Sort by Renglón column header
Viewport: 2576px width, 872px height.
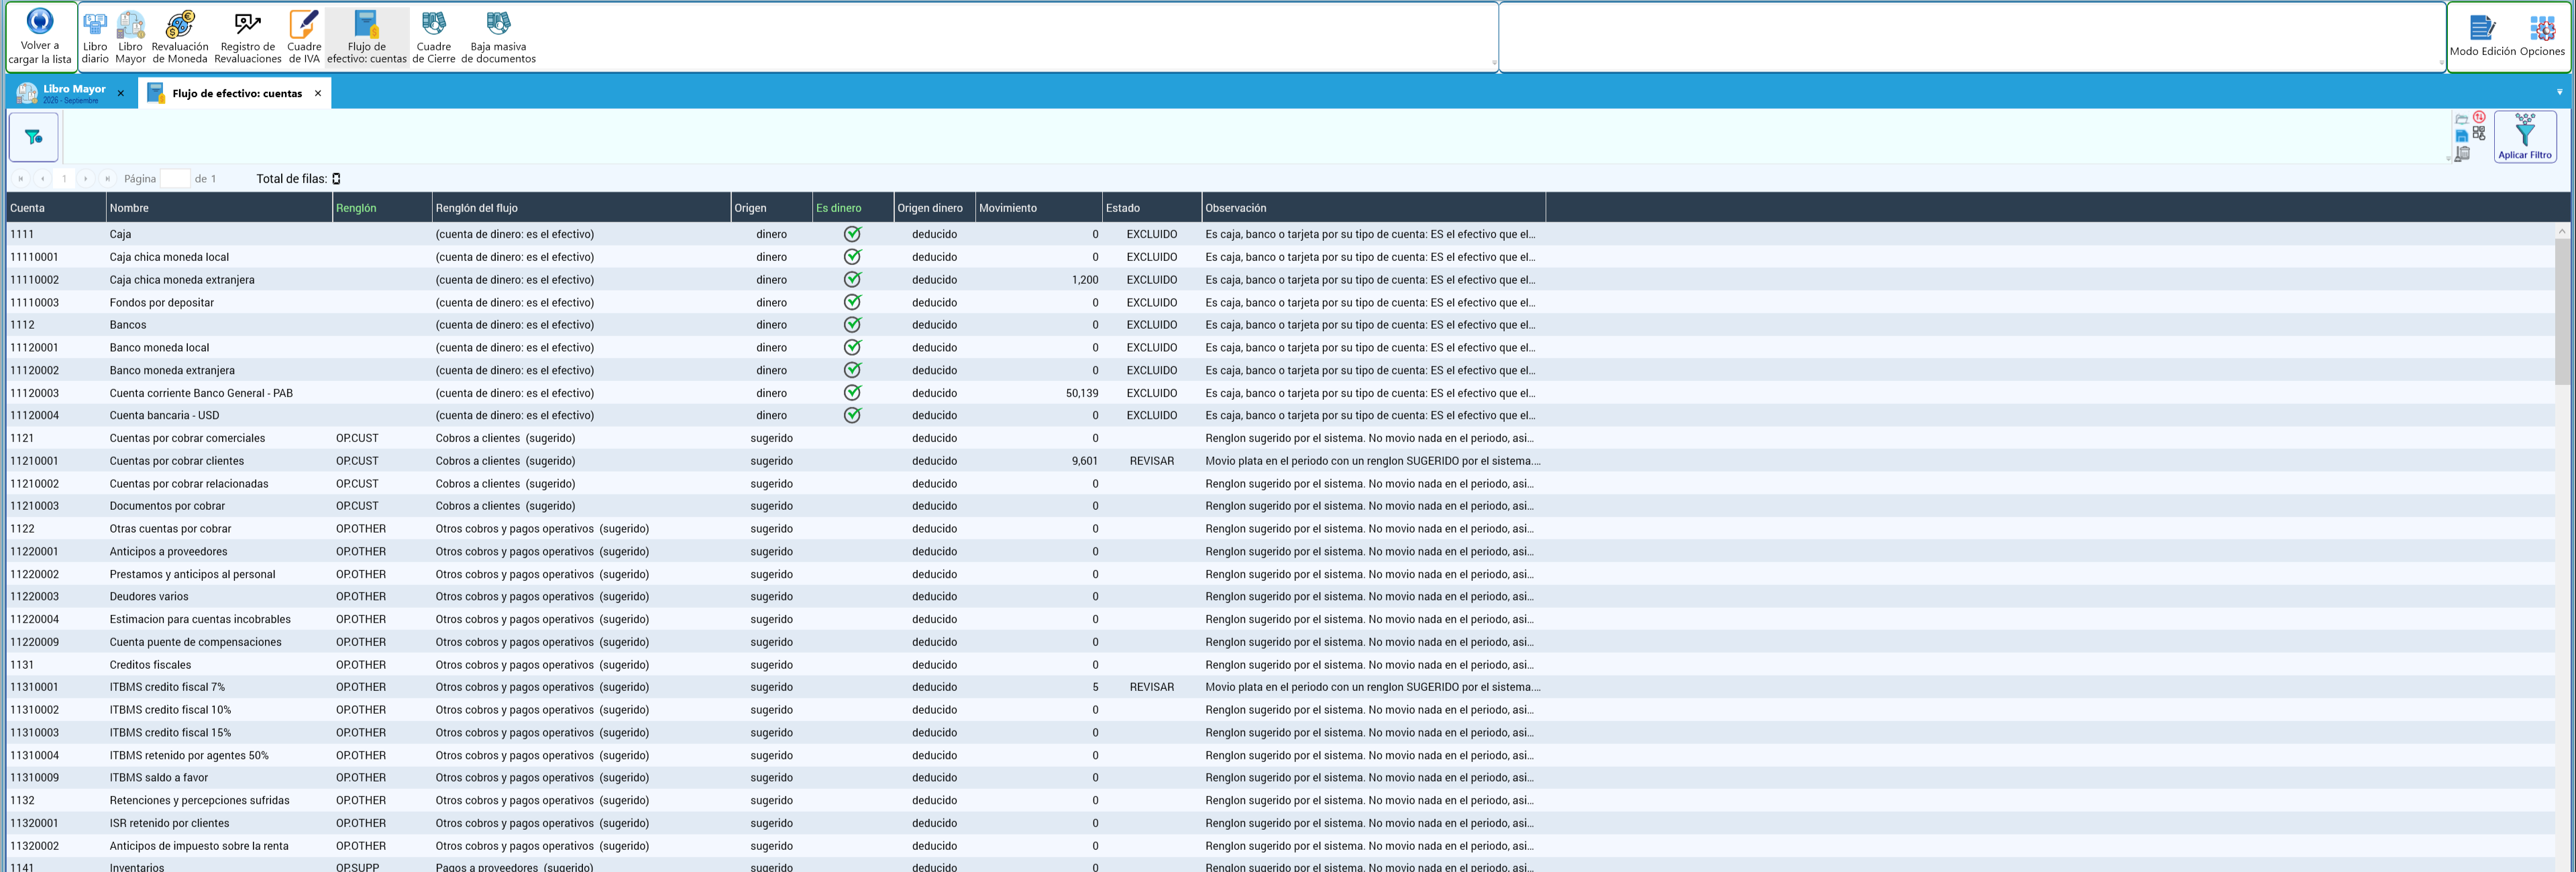pyautogui.click(x=382, y=208)
